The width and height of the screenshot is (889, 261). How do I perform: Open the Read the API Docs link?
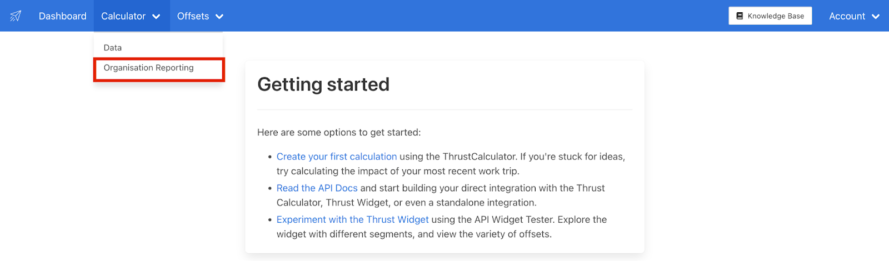coord(317,188)
